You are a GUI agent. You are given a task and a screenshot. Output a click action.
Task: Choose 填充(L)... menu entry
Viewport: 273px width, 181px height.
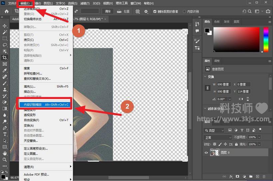[46, 86]
